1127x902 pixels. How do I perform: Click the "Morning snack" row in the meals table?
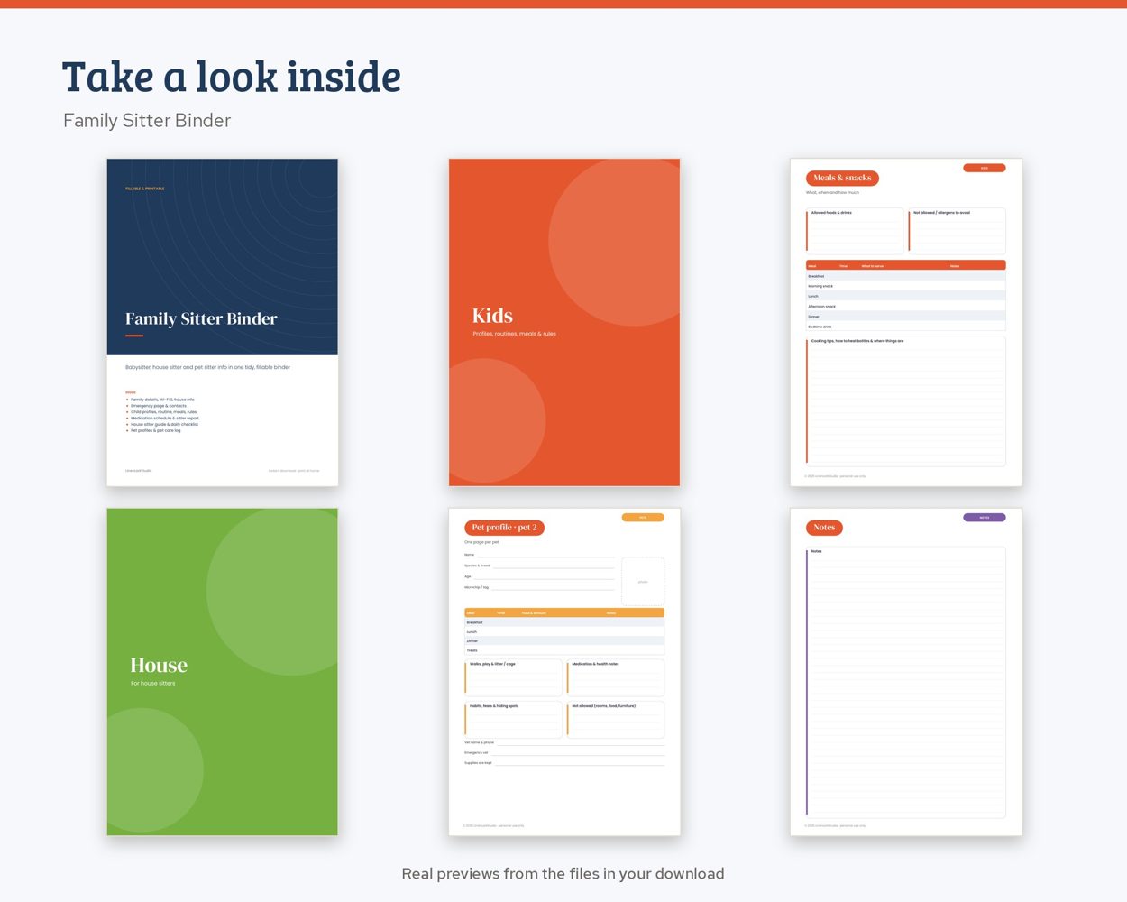tap(905, 286)
